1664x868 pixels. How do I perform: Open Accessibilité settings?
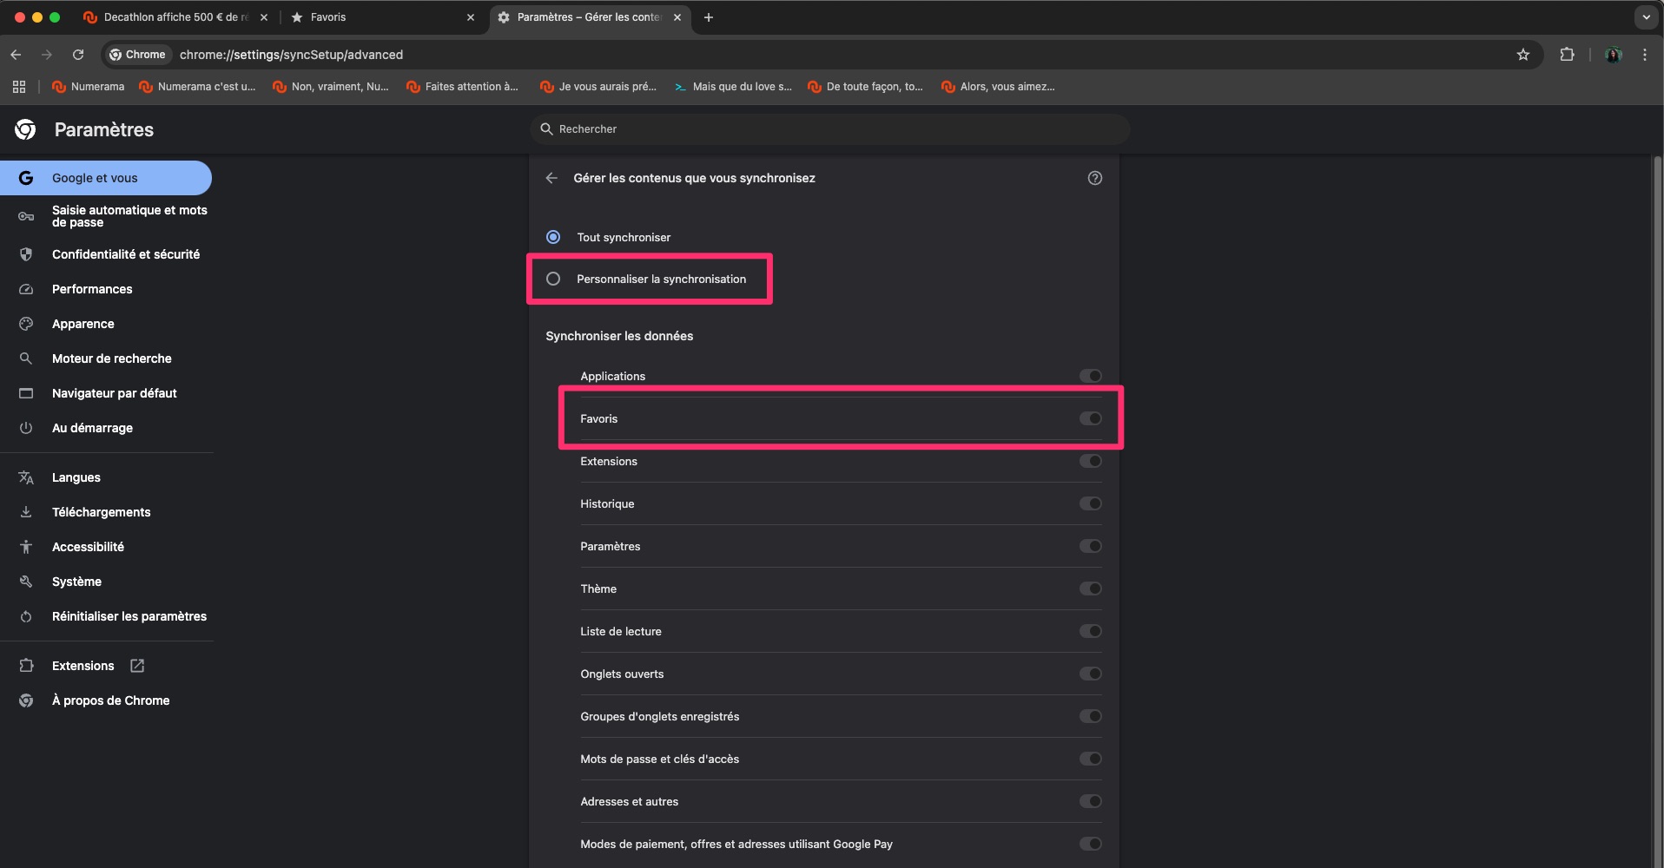106,547
